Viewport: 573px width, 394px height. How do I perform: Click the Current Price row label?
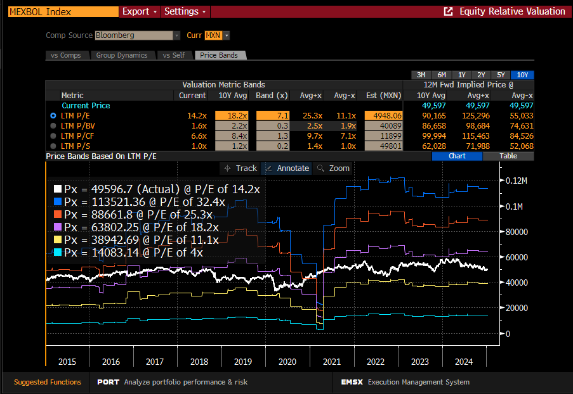point(86,105)
